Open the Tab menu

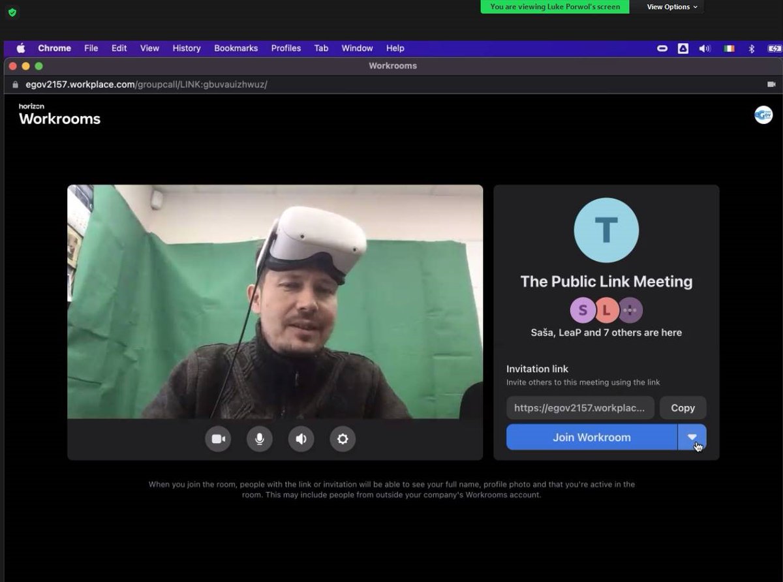coord(321,48)
